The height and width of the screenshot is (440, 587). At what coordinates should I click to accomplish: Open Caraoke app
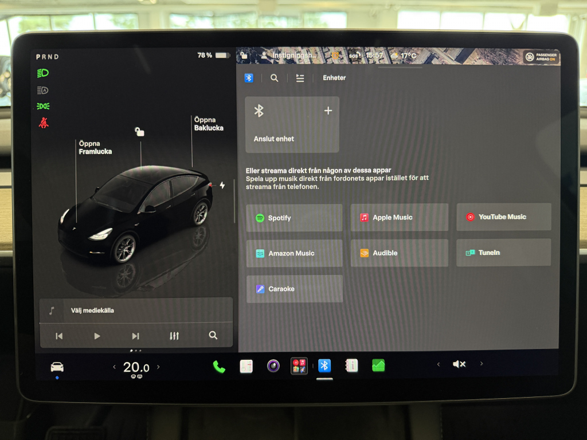[294, 289]
